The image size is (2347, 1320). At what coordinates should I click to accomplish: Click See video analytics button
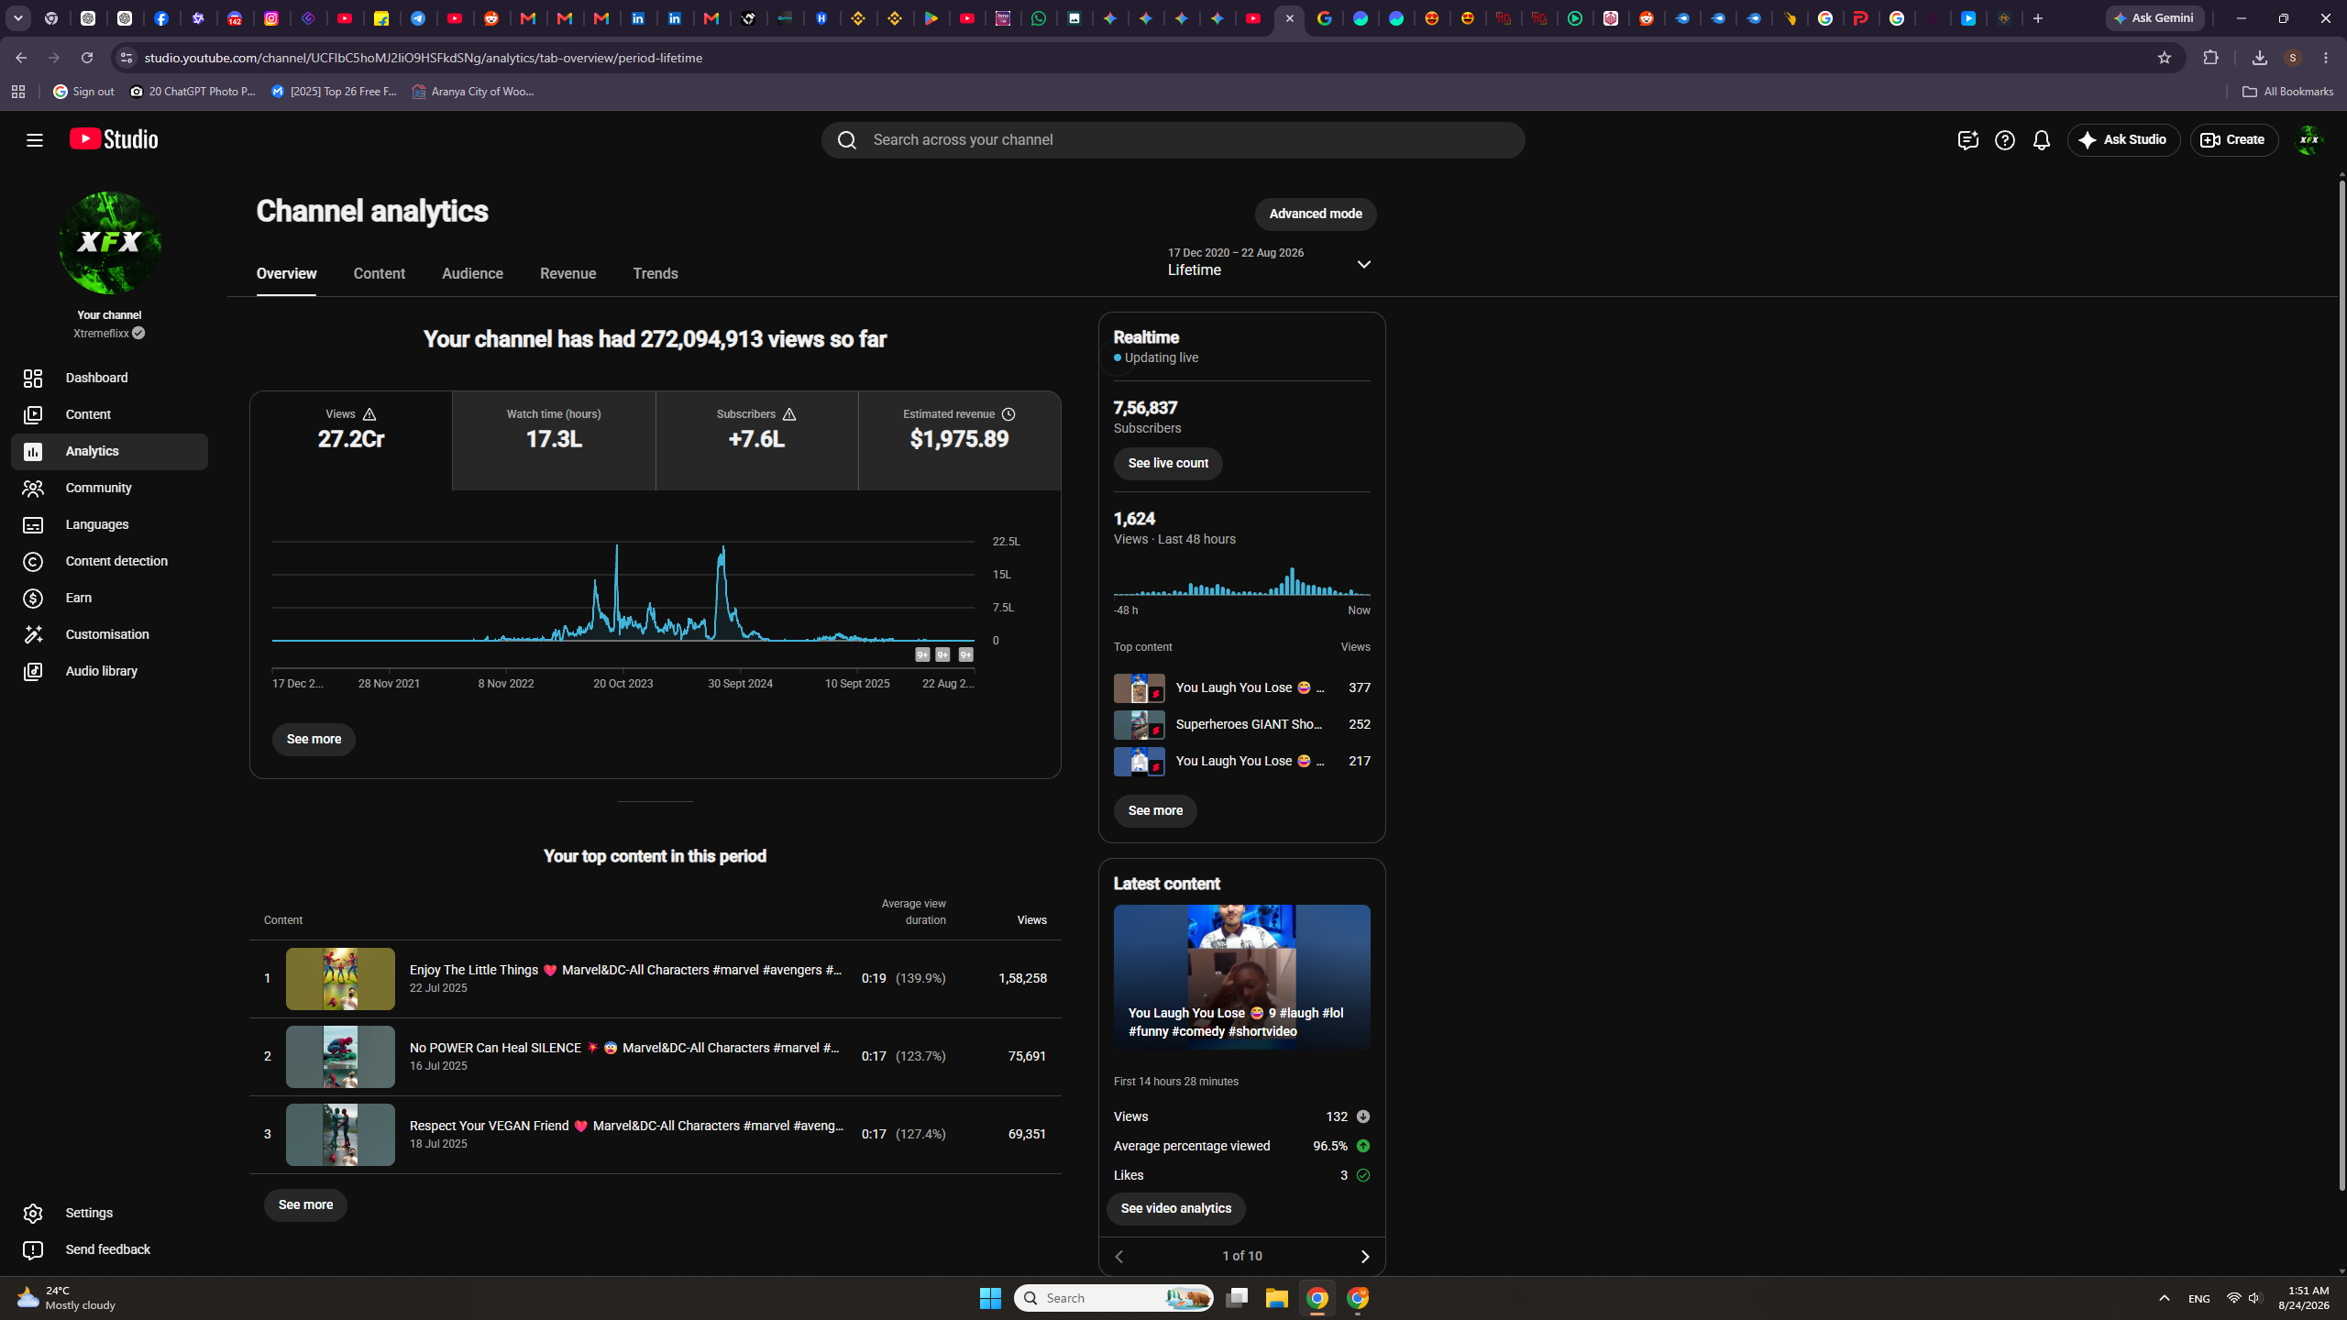1176,1209
